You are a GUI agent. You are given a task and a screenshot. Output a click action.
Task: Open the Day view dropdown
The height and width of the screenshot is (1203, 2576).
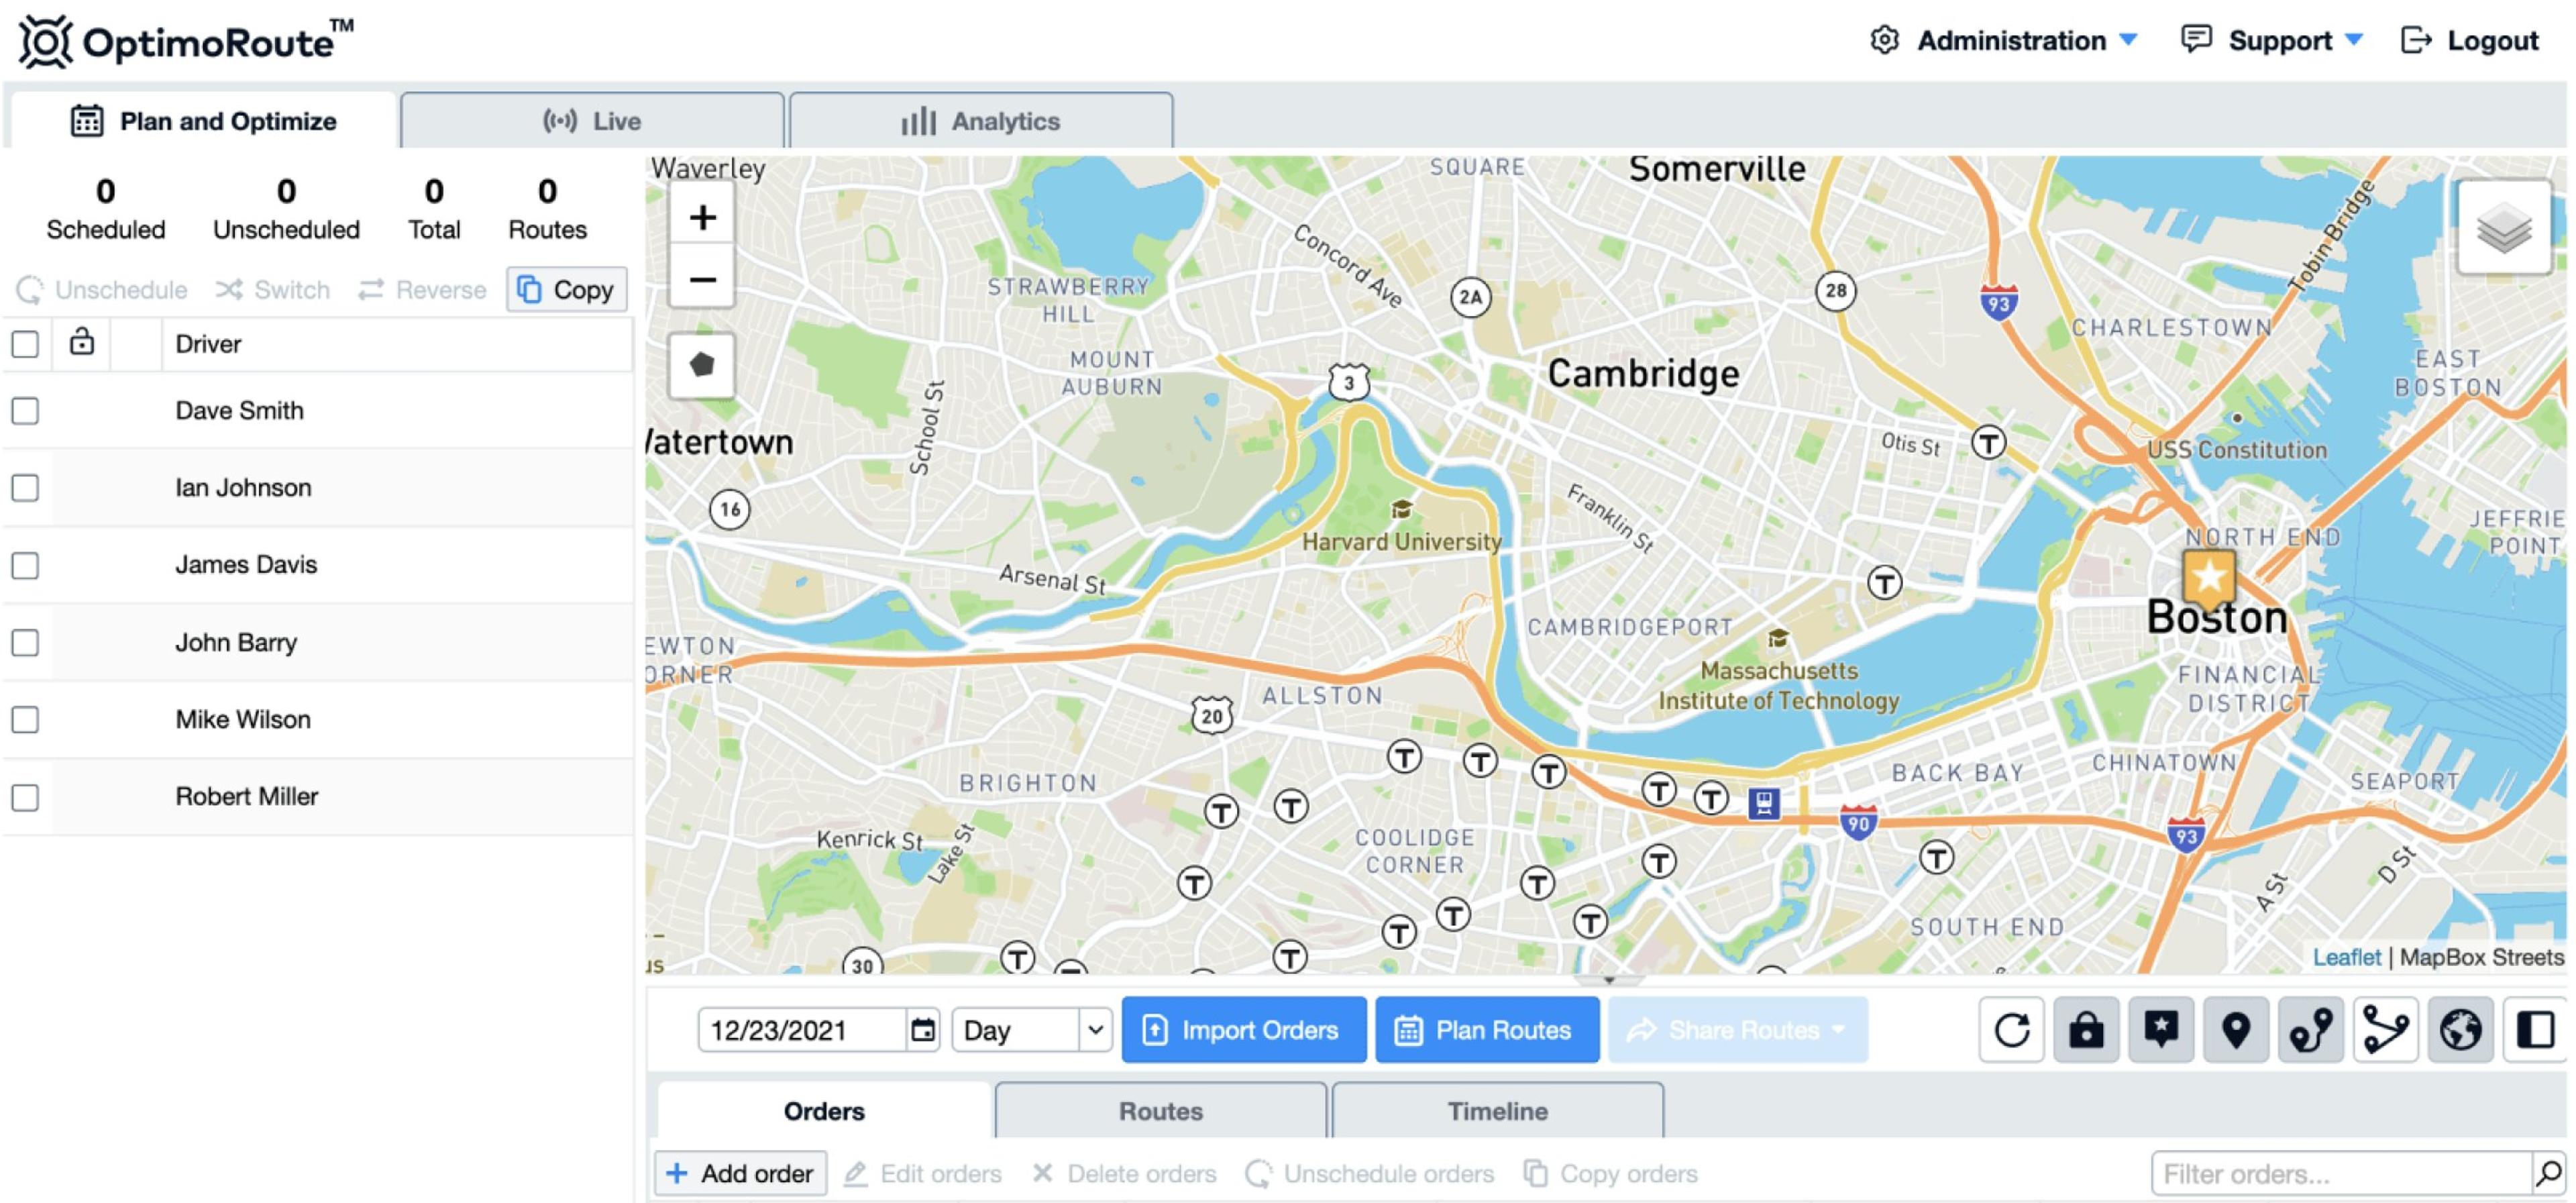(1030, 1030)
